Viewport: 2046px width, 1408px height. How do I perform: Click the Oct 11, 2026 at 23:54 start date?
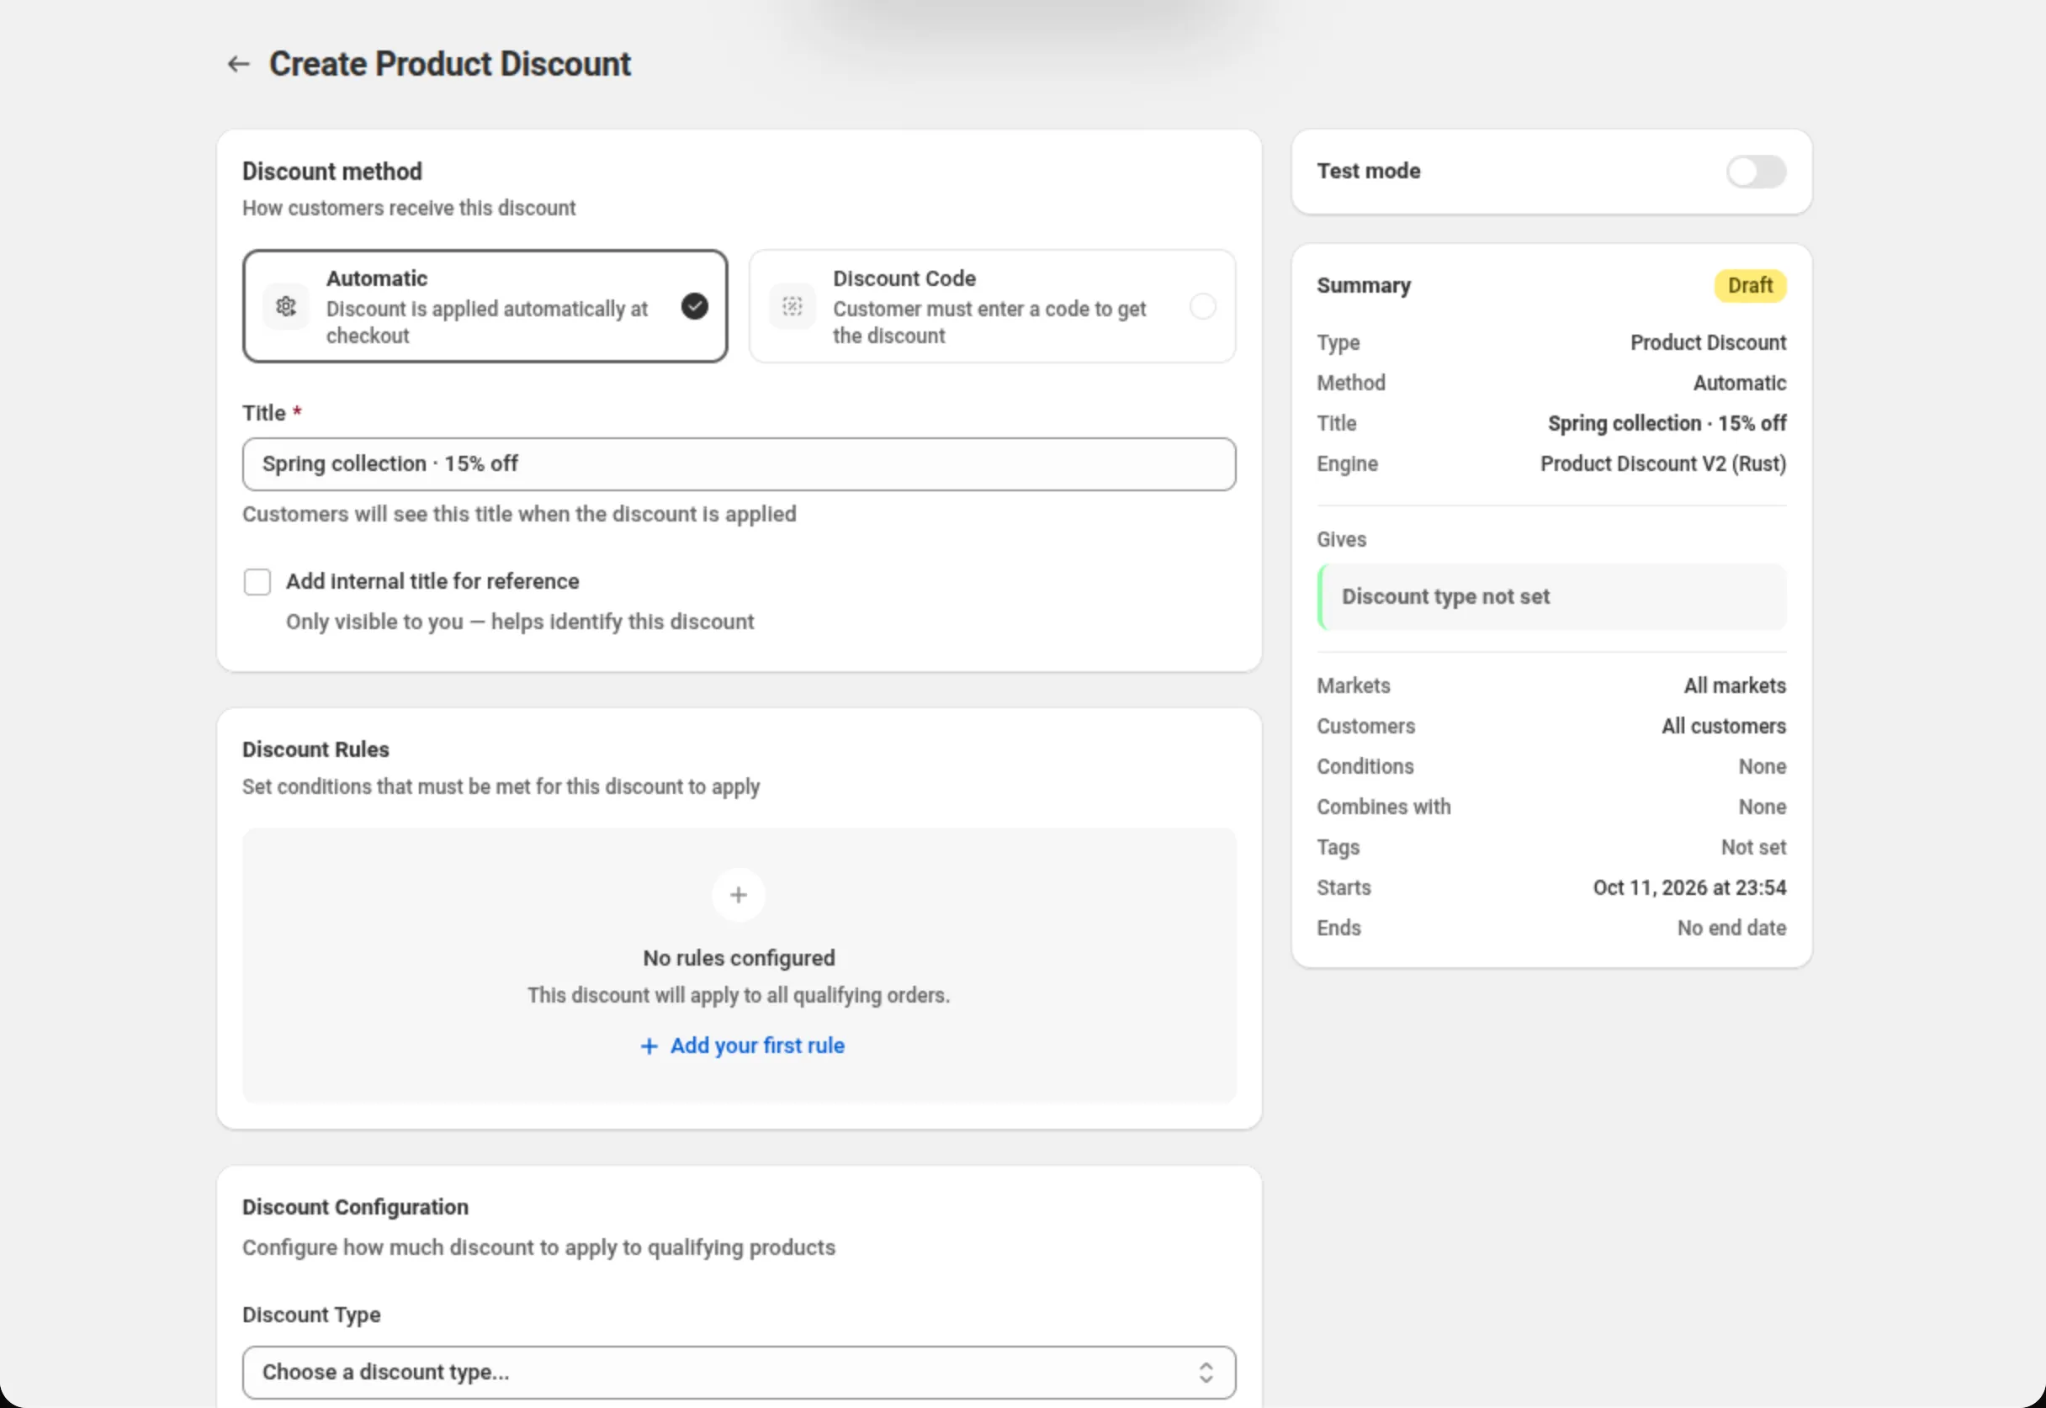coord(1688,887)
